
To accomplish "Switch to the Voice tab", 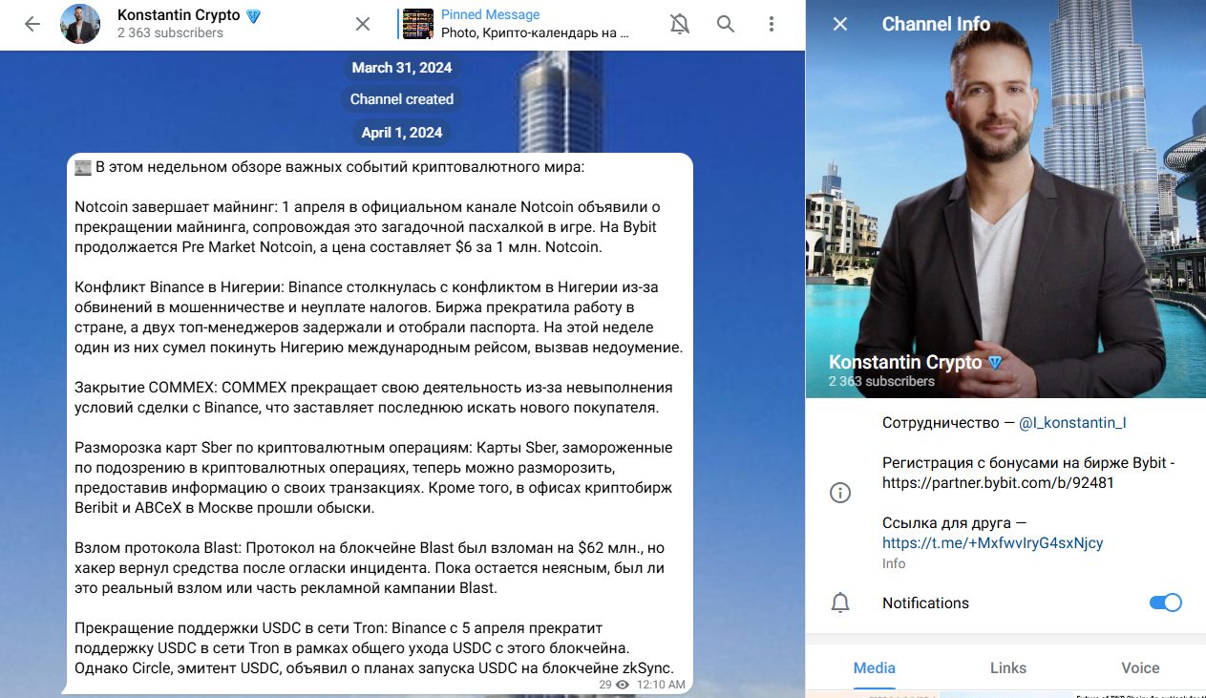I will click(1140, 668).
